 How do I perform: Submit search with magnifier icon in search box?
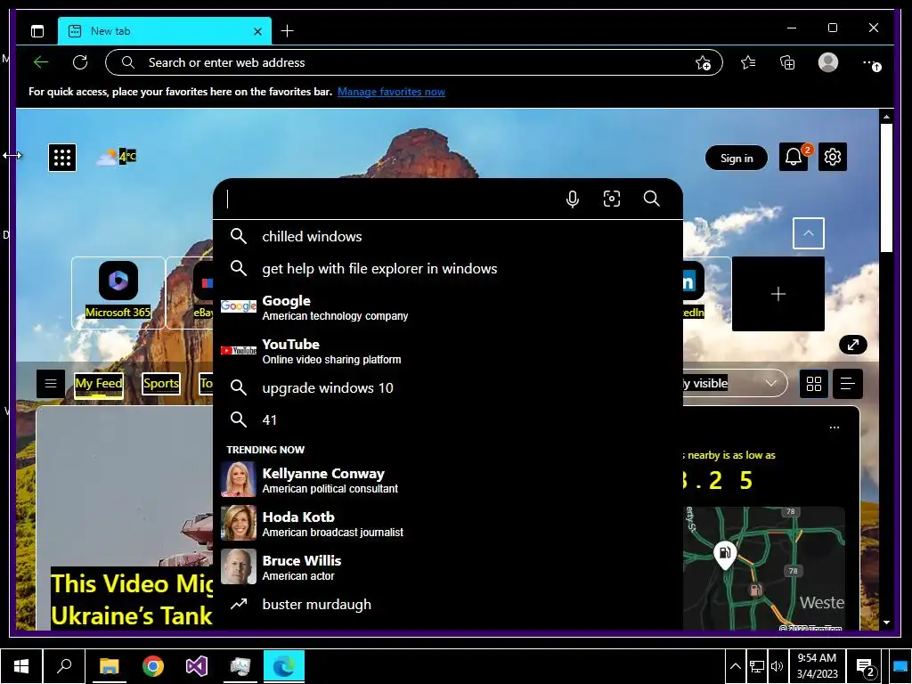click(x=651, y=199)
